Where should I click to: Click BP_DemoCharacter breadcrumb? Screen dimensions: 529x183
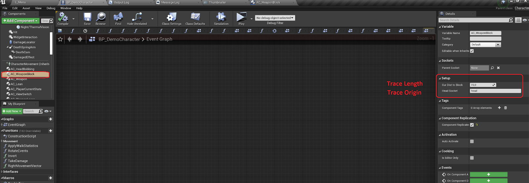pos(119,39)
